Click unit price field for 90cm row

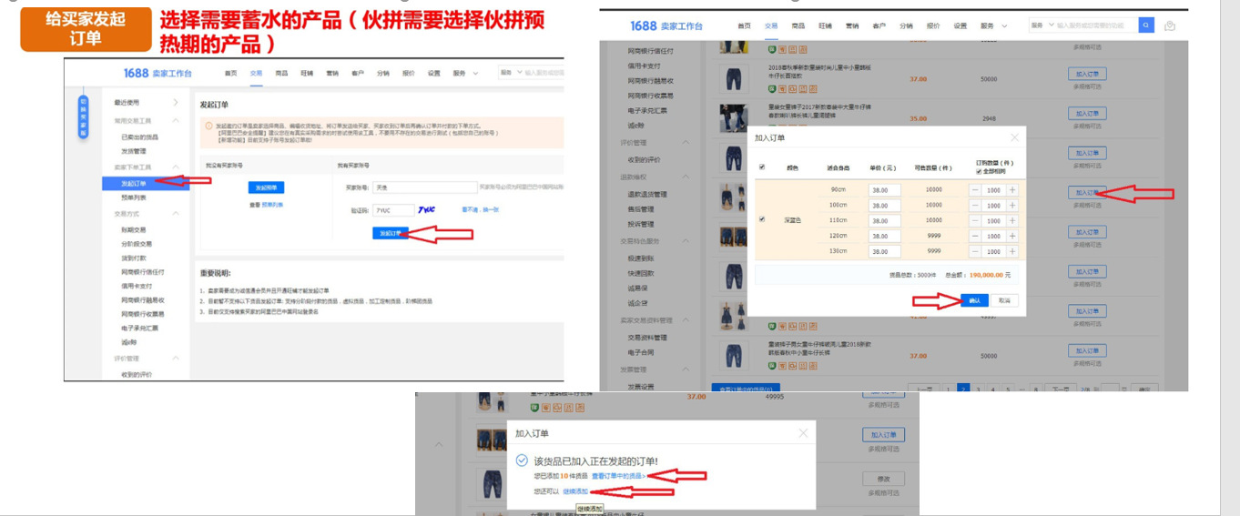coord(884,190)
